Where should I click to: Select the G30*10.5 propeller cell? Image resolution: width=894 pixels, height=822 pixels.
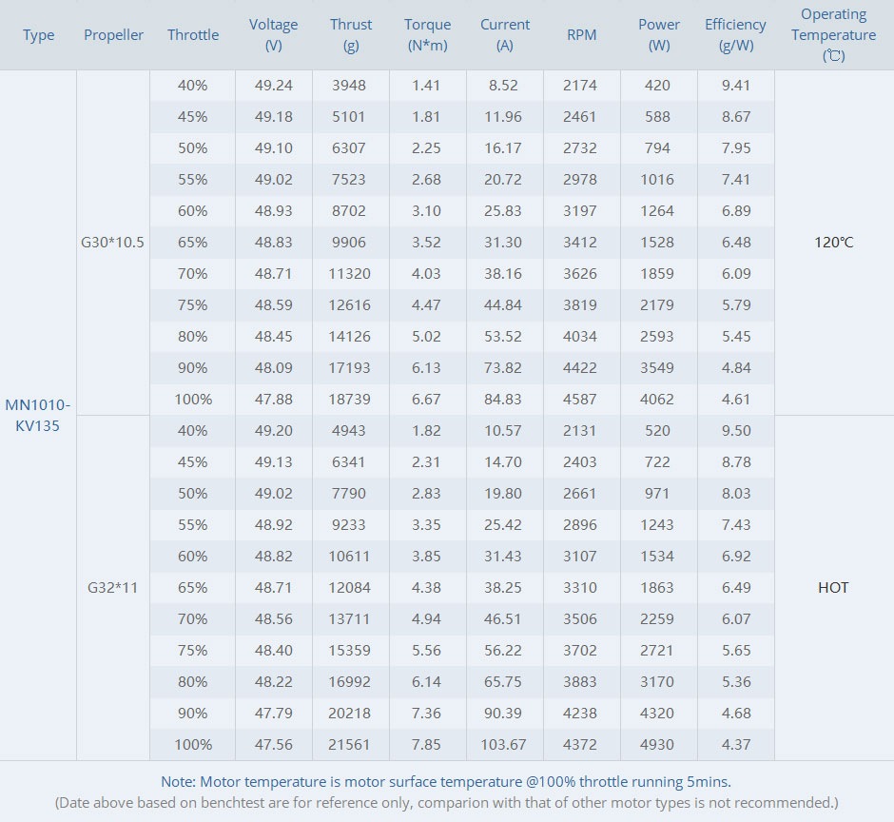(113, 243)
